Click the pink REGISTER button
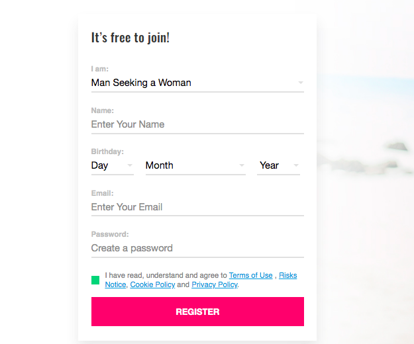 pyautogui.click(x=197, y=312)
